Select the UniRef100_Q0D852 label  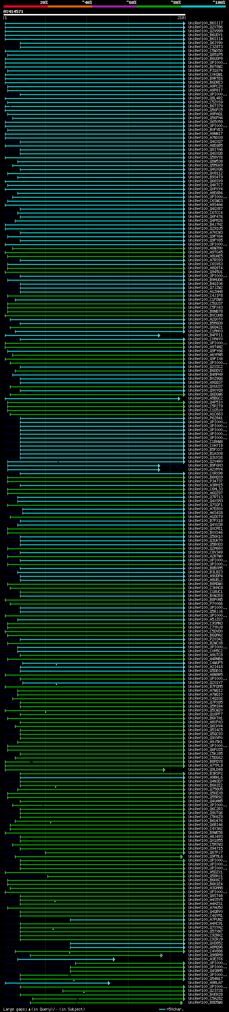pyautogui.click(x=205, y=943)
